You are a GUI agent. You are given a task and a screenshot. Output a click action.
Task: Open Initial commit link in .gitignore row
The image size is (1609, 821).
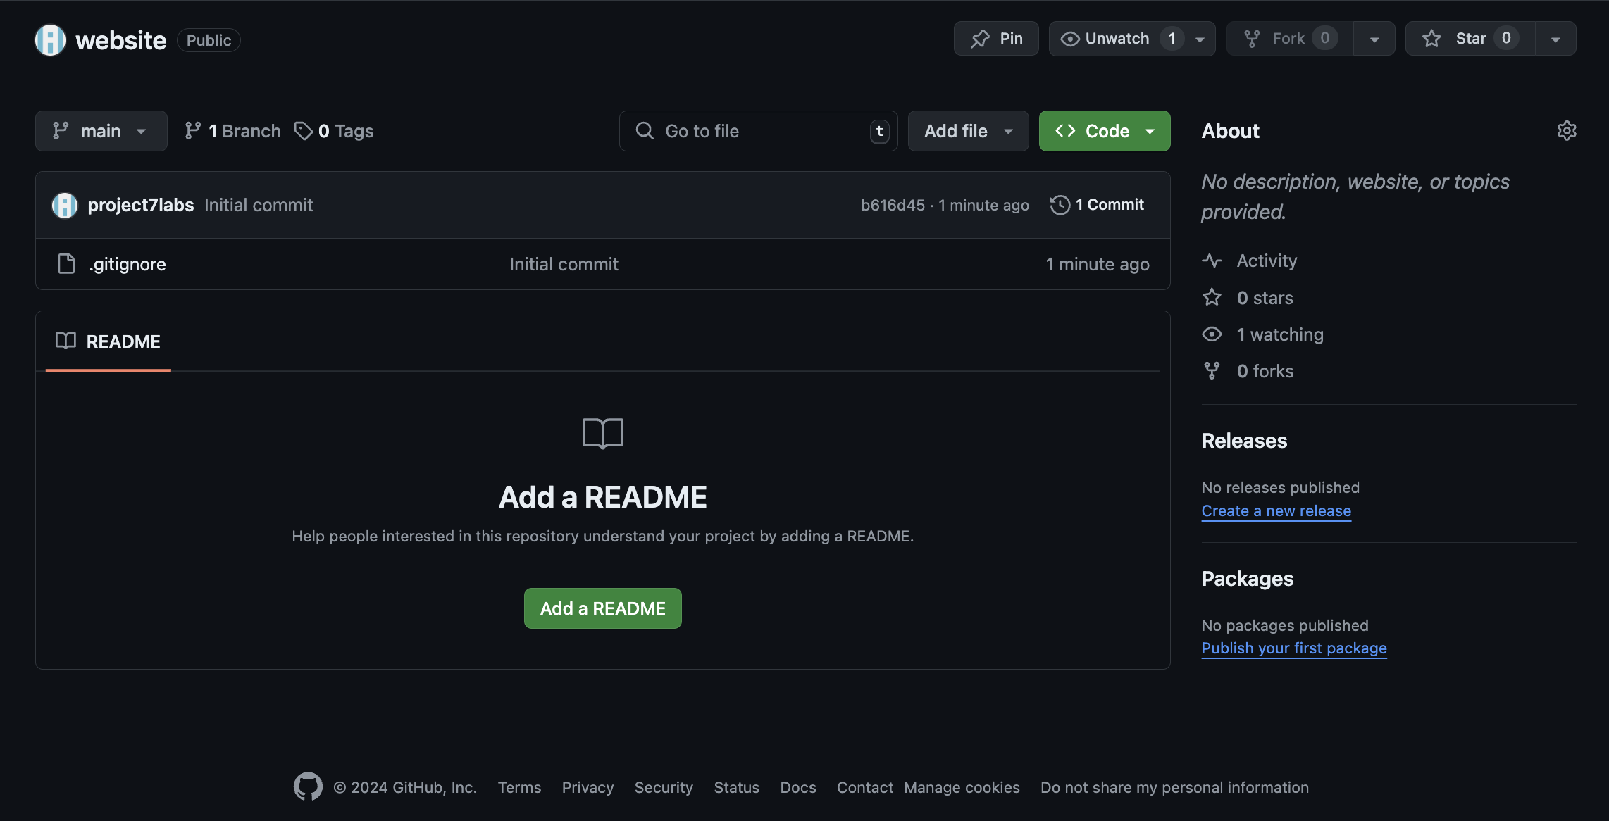click(x=564, y=264)
